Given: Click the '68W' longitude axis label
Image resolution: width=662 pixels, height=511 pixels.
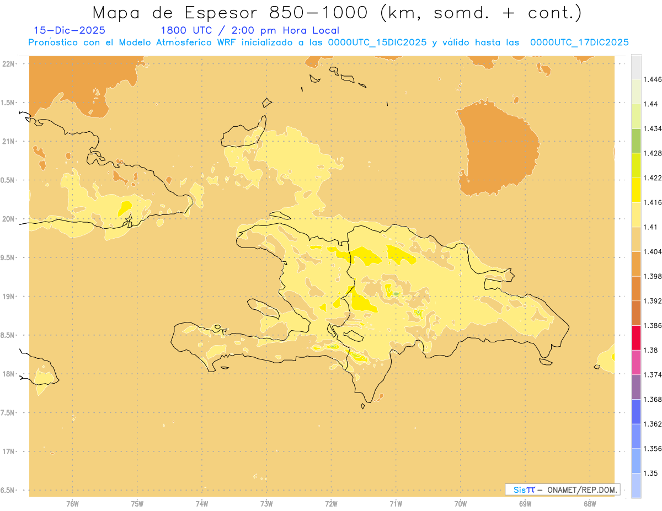Looking at the screenshot, I should [x=589, y=504].
